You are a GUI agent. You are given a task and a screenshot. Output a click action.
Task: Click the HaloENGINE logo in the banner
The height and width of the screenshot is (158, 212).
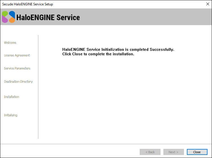point(8,17)
